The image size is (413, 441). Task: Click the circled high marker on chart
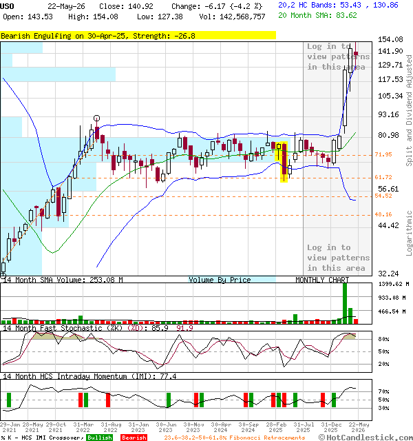tap(96, 118)
